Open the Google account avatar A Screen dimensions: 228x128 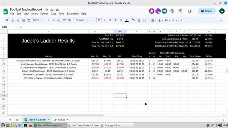click(x=222, y=11)
